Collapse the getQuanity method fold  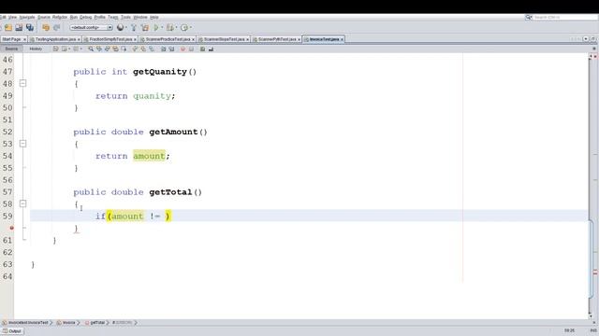pos(22,83)
